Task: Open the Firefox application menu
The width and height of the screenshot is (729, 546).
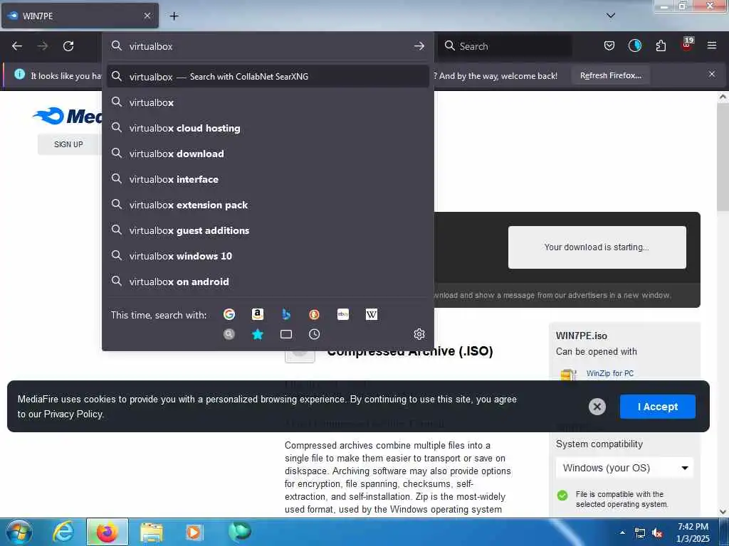Action: (712, 45)
